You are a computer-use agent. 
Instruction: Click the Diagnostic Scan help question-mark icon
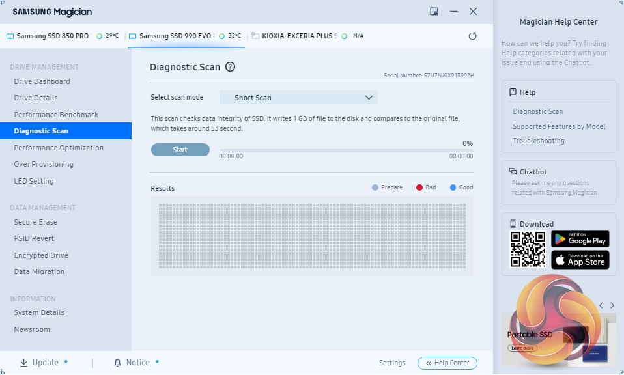click(230, 67)
